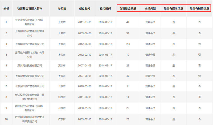Click the 成立时间 column header

[x=85, y=9]
